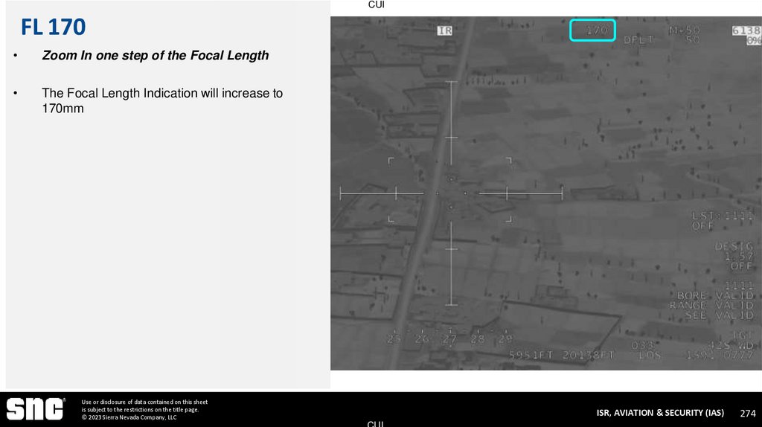Screen dimensions: 762x427
Task: Click 'Zoom In one step of the Focal Length'
Action: (x=155, y=55)
